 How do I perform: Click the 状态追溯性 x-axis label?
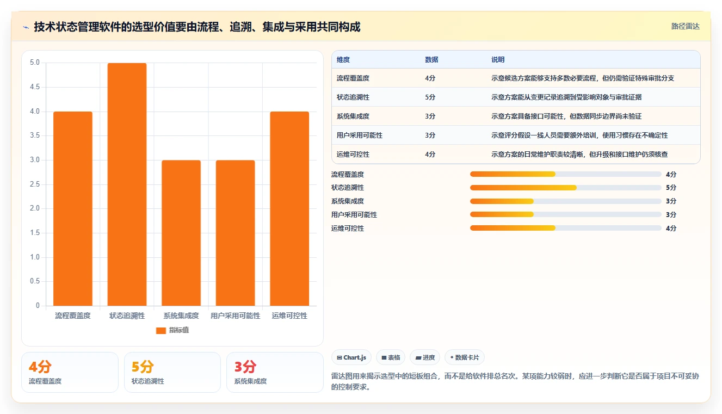127,316
